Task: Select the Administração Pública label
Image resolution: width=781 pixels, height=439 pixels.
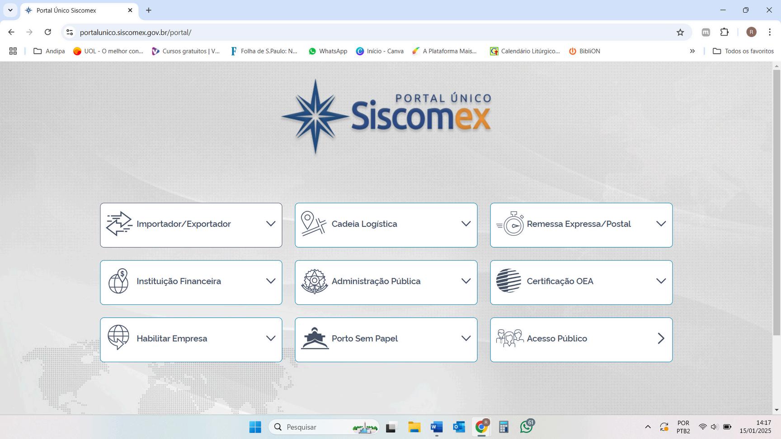Action: (x=376, y=281)
